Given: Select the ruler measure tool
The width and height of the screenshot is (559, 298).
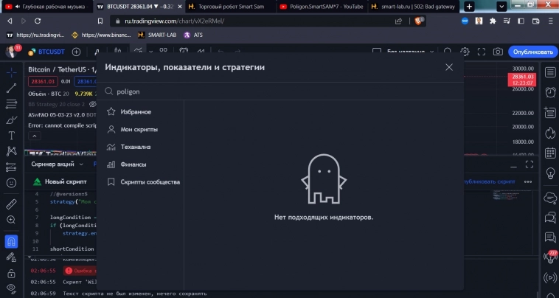Looking at the screenshot, I should coord(12,204).
